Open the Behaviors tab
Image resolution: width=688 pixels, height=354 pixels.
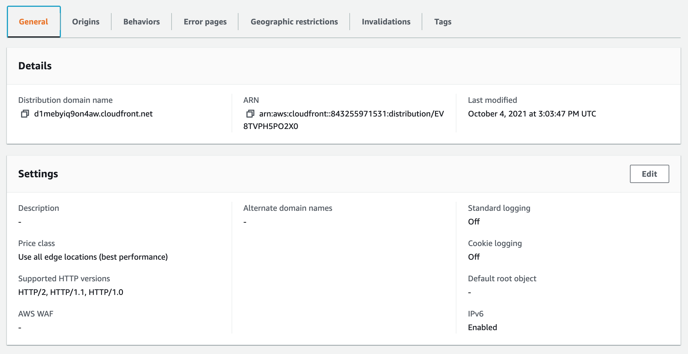click(141, 22)
